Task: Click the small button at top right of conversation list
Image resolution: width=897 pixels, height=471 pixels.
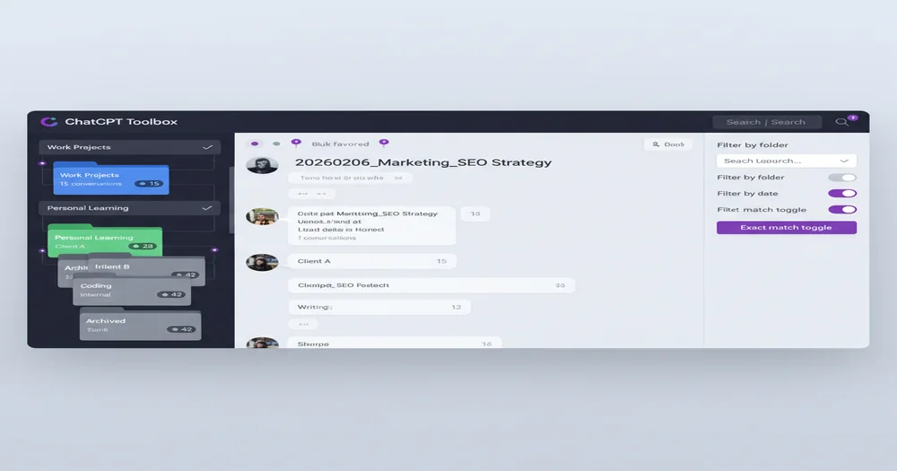Action: tap(668, 144)
